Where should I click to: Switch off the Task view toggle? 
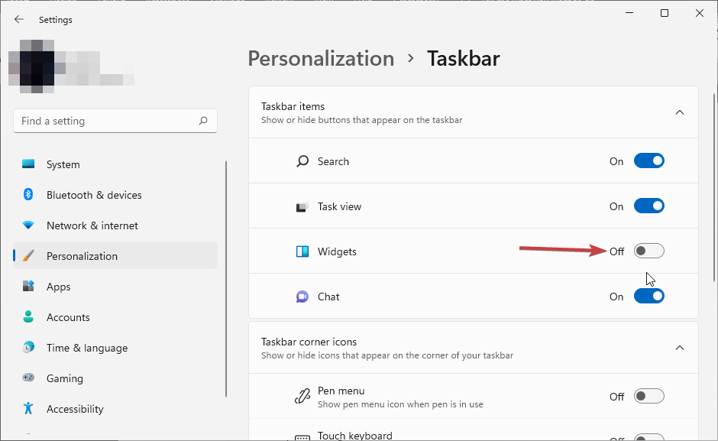click(648, 206)
